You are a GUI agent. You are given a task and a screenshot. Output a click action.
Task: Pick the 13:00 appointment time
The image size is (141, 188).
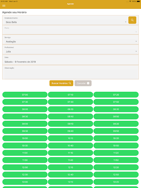pos(25,182)
